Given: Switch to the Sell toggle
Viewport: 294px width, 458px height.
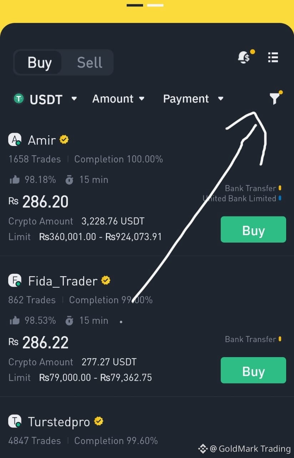Looking at the screenshot, I should click(x=90, y=63).
